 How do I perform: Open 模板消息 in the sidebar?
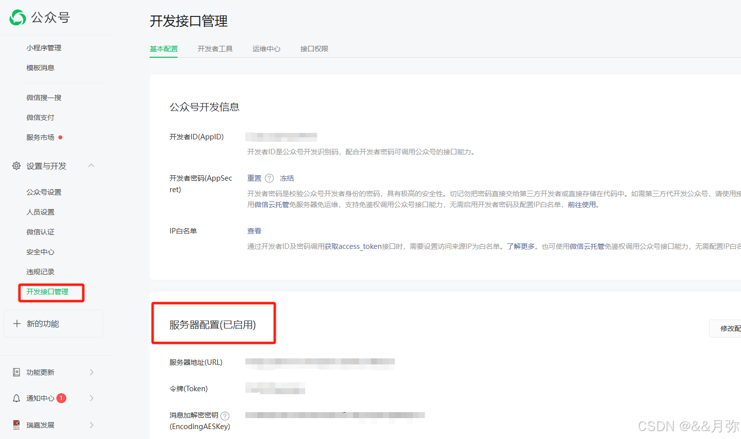[40, 68]
